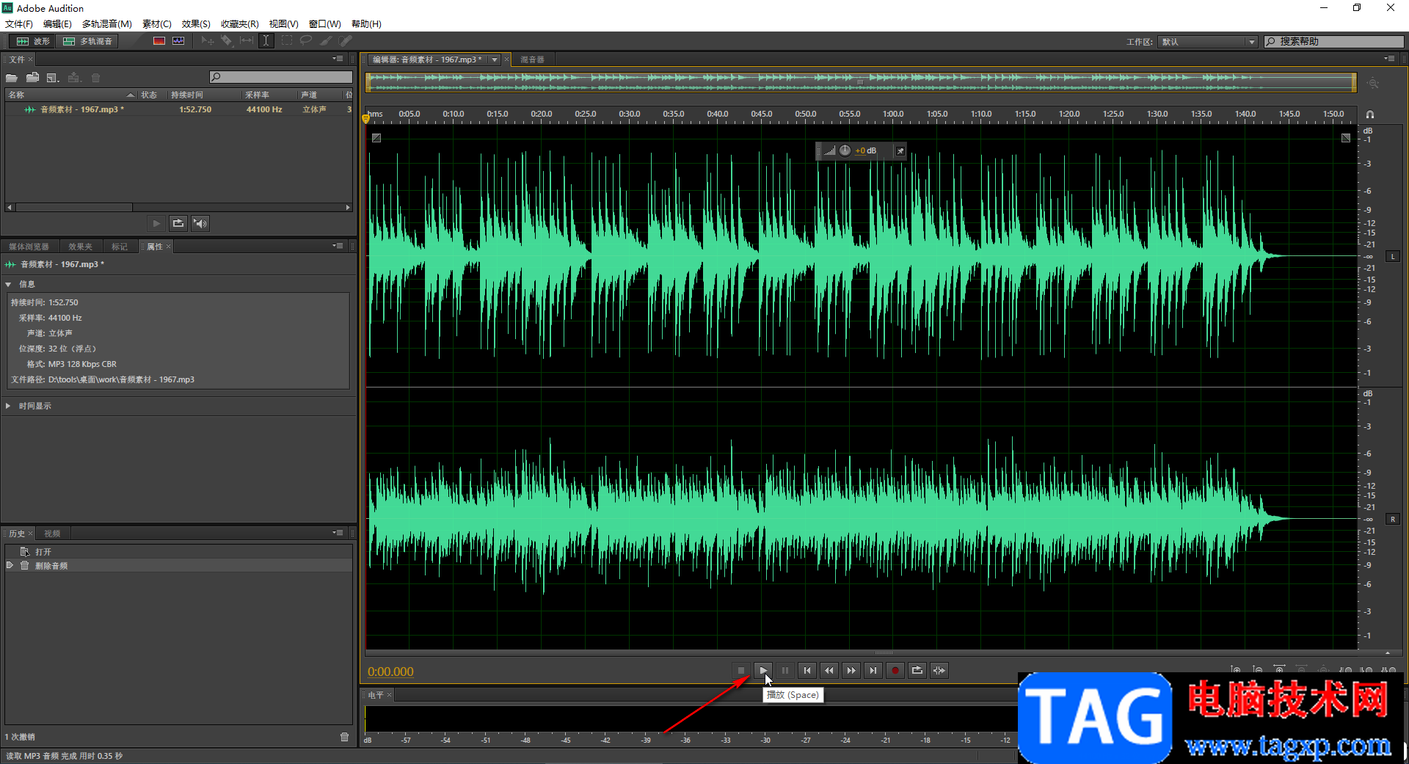Expand the 时间显示 section

click(x=8, y=406)
